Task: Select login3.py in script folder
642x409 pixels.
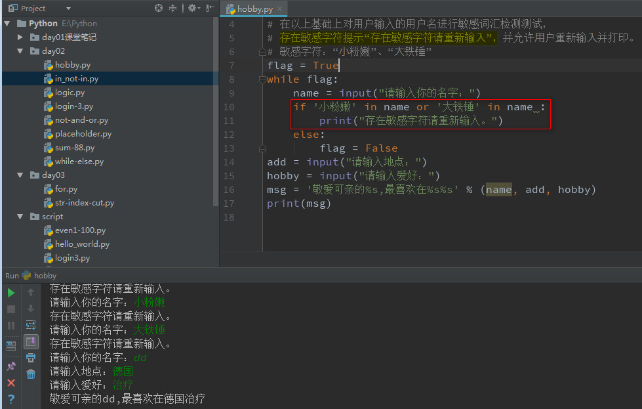Action: click(72, 258)
